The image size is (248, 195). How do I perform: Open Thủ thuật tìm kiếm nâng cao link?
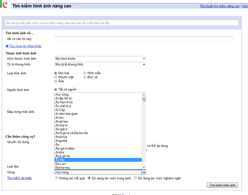coord(220,6)
